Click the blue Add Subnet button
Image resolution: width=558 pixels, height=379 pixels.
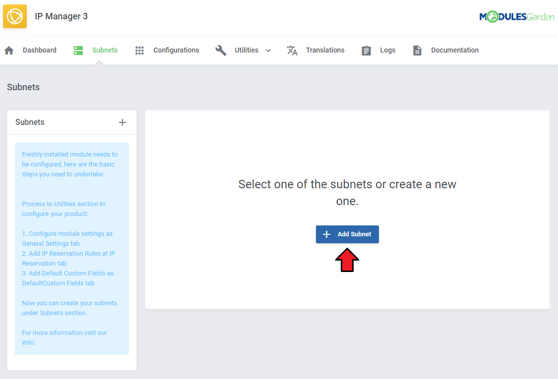347,234
